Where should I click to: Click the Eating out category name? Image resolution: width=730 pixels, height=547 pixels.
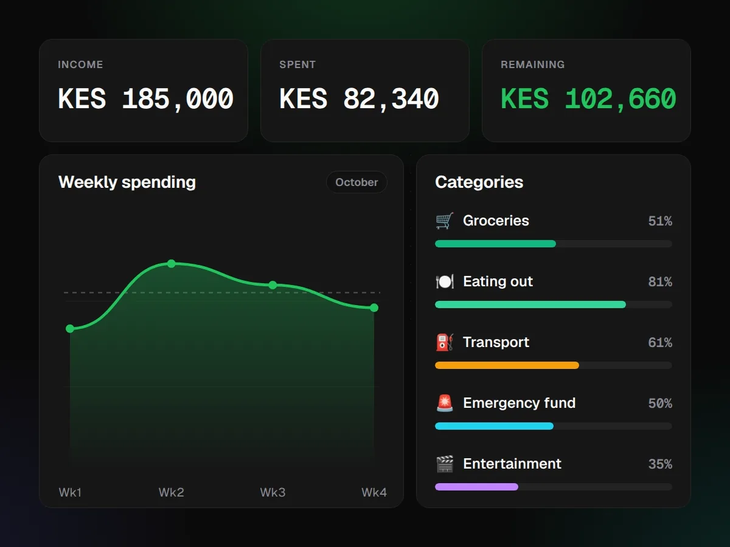(x=498, y=281)
